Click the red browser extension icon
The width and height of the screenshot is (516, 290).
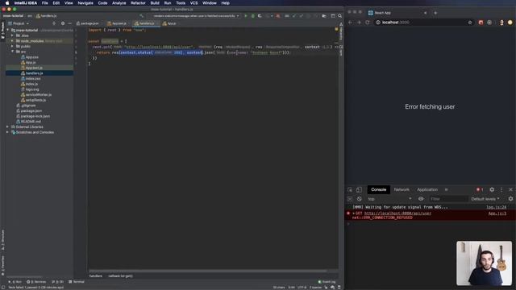(x=481, y=23)
